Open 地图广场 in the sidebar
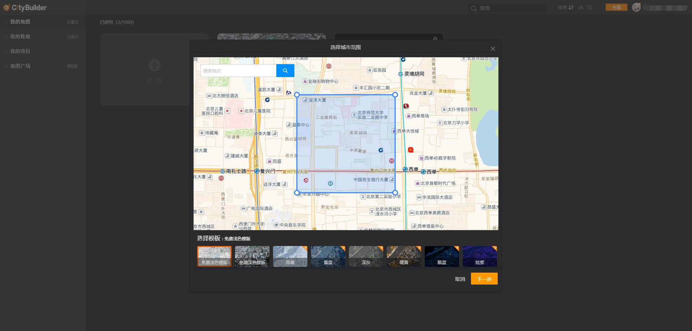Image resolution: width=692 pixels, height=331 pixels. pyautogui.click(x=43, y=66)
